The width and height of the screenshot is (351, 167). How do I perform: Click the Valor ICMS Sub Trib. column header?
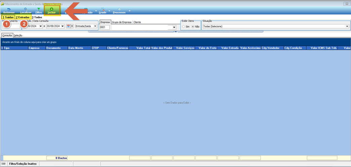coord(322,48)
